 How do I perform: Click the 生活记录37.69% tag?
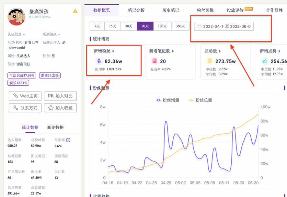[22, 75]
